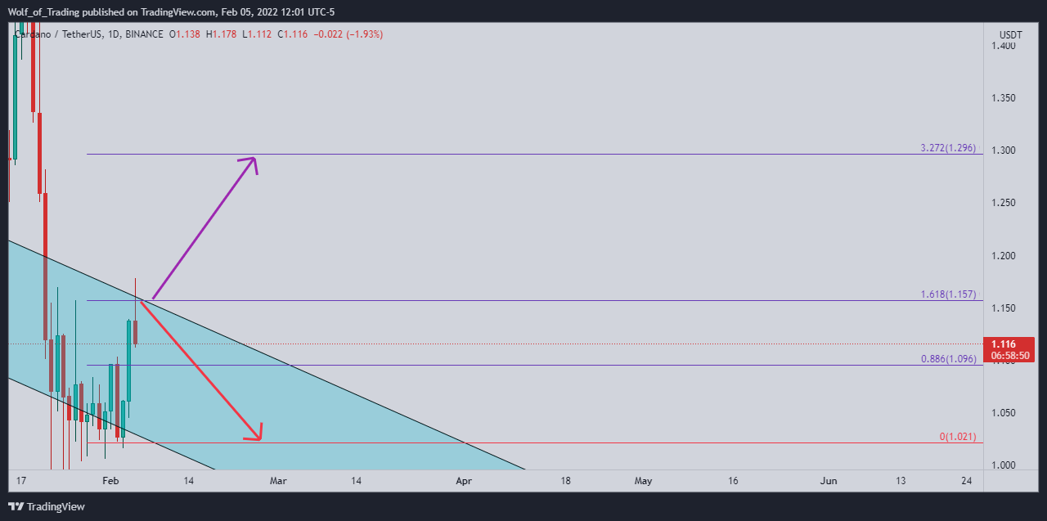Click the USDT currency label
This screenshot has width=1047, height=521.
(1010, 35)
